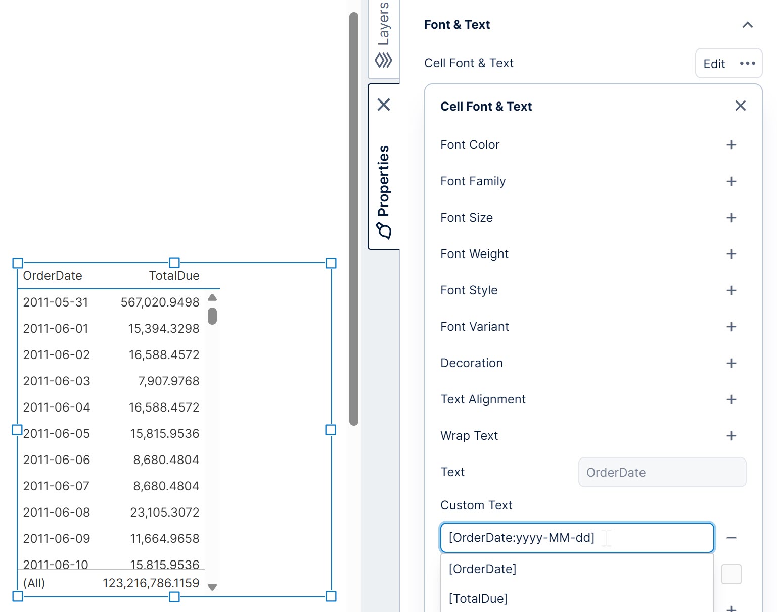
Task: Close the Cell Font & Text popup
Action: (740, 106)
